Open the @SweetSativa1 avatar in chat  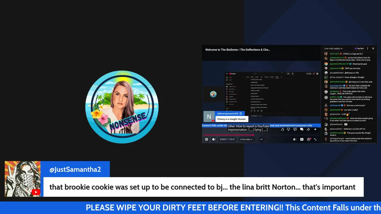click(326, 124)
